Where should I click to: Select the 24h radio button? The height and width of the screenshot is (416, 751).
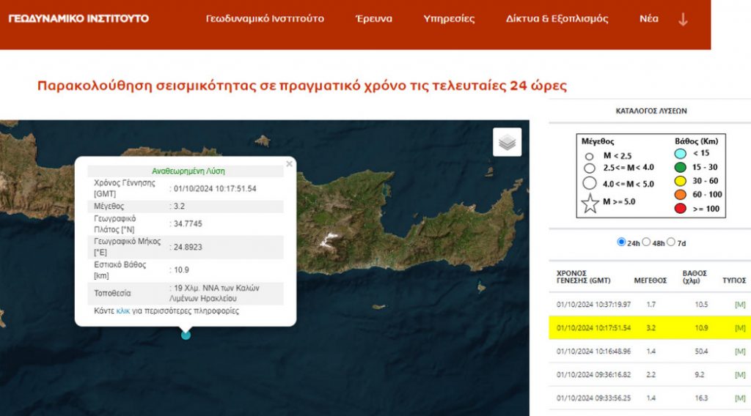click(x=622, y=242)
